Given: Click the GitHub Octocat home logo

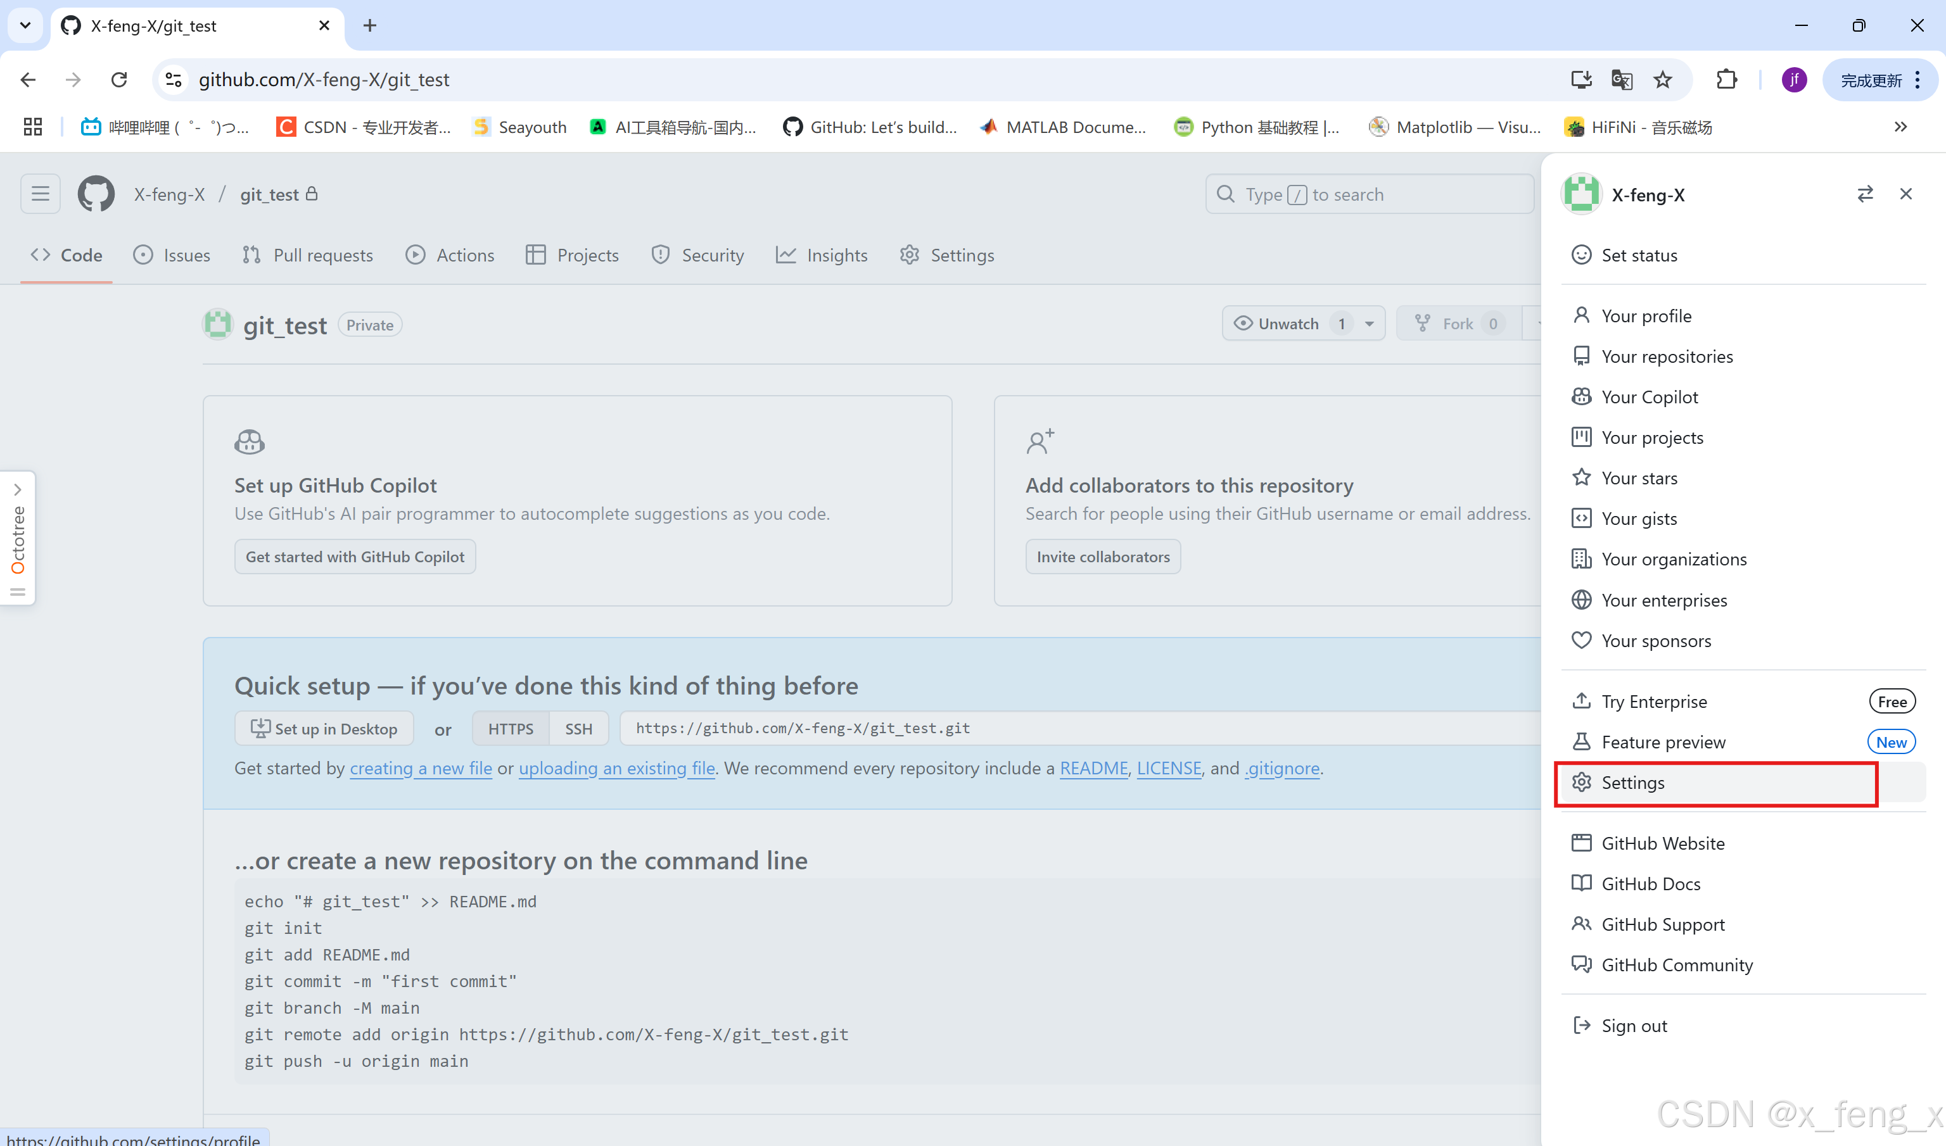Looking at the screenshot, I should tap(96, 194).
